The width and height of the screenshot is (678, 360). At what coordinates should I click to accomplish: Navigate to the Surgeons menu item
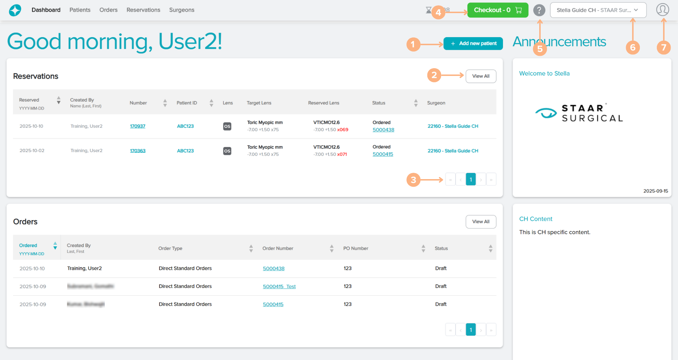tap(182, 10)
